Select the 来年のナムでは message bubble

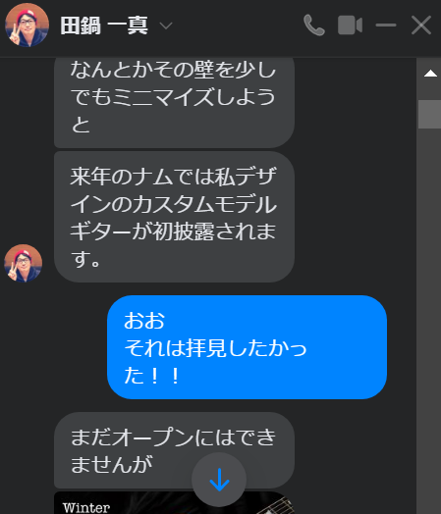(174, 217)
